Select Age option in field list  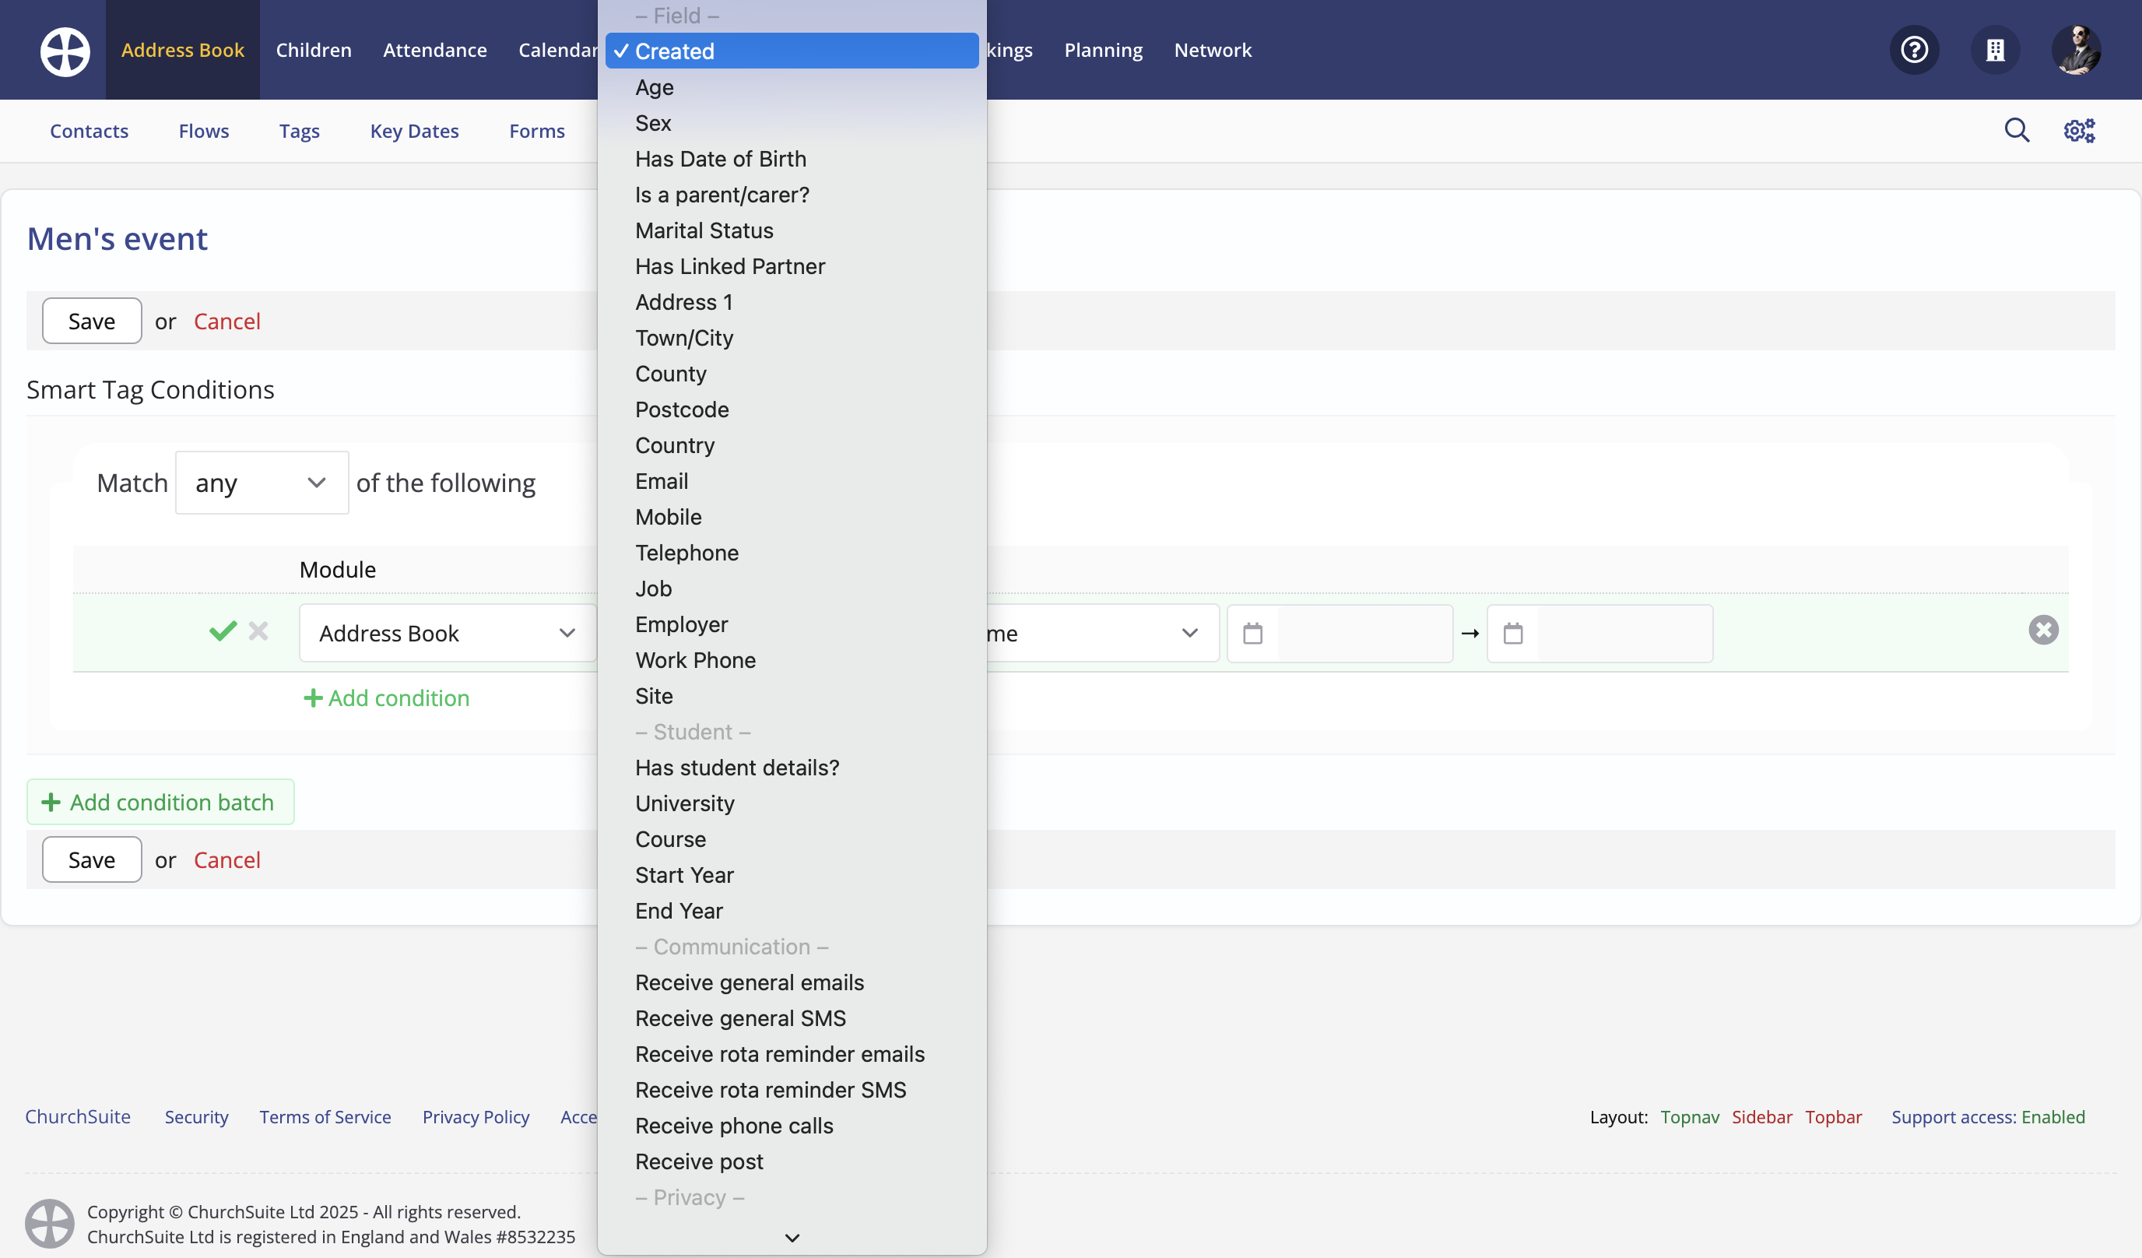[x=792, y=87]
